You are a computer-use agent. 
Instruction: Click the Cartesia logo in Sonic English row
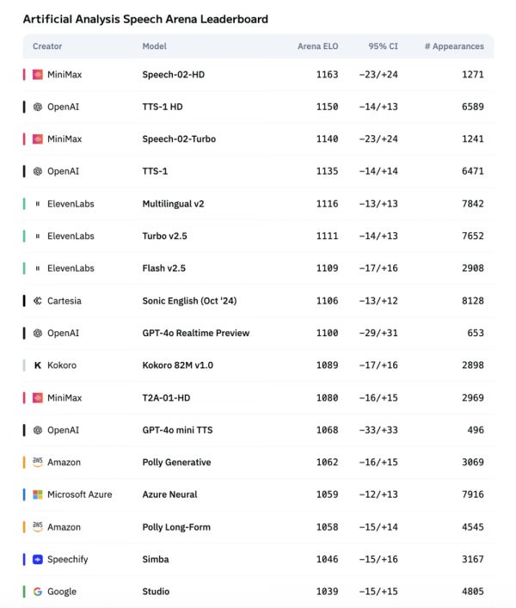pos(38,301)
